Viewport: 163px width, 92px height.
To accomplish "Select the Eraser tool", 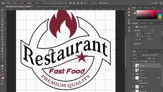I will (2, 42).
